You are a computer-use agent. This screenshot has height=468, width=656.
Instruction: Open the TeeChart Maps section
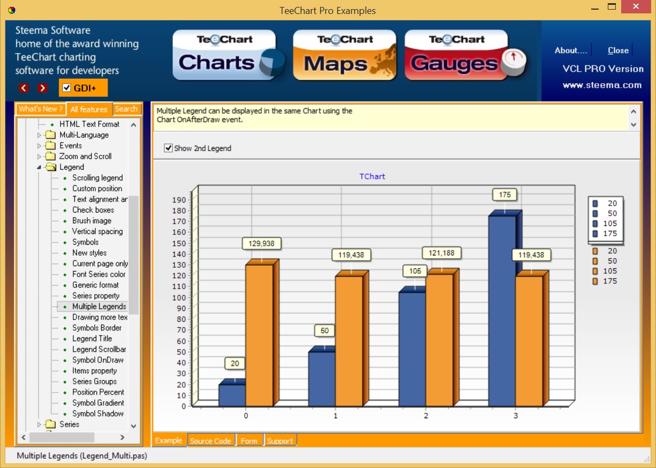point(345,56)
